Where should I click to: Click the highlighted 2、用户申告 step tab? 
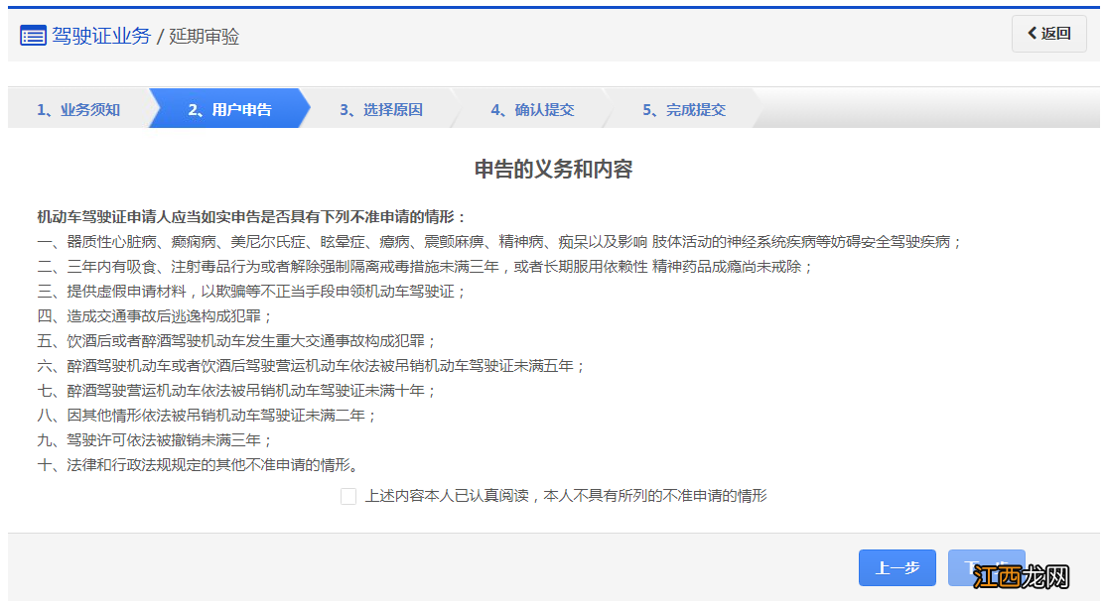click(x=228, y=109)
